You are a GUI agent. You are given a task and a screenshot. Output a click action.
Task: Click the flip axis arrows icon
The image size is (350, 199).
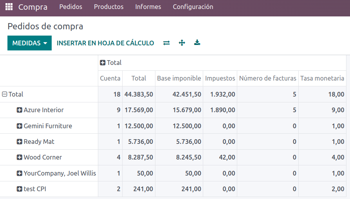click(x=166, y=43)
